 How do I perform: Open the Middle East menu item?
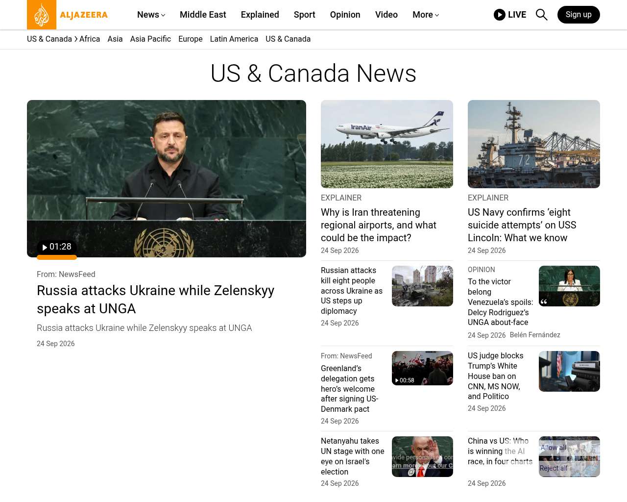[x=203, y=15]
